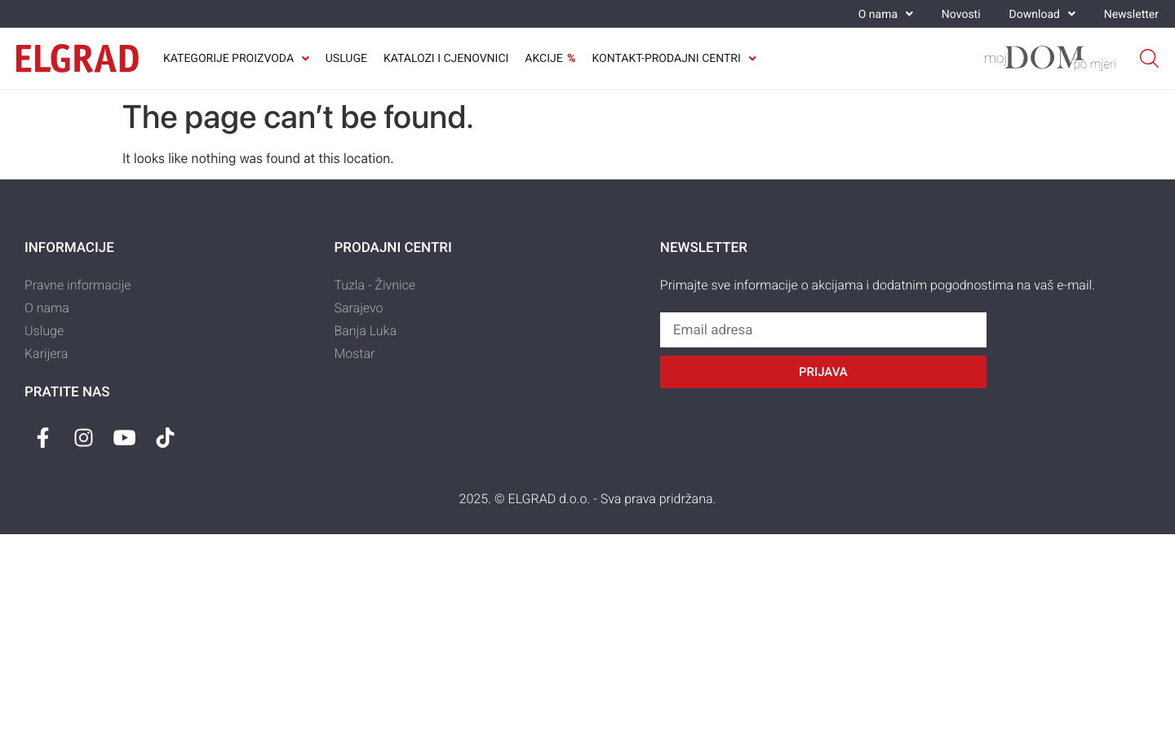Viewport: 1175px width, 734px height.
Task: Open the USLUGE menu item
Action: [346, 58]
